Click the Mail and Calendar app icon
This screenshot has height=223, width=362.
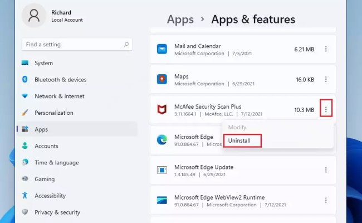pos(162,49)
